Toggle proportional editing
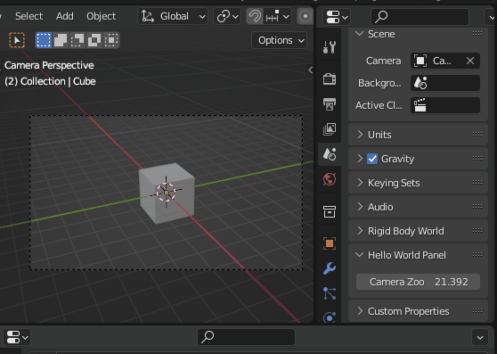 pos(306,16)
